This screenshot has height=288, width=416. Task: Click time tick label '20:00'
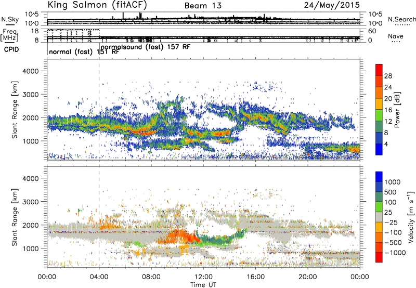pyautogui.click(x=308, y=277)
